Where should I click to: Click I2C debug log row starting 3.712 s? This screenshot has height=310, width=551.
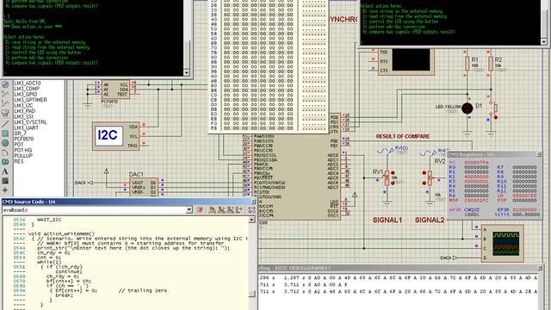click(x=398, y=291)
